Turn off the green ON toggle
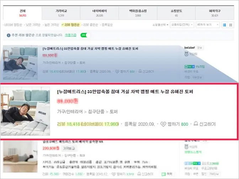 85,35
